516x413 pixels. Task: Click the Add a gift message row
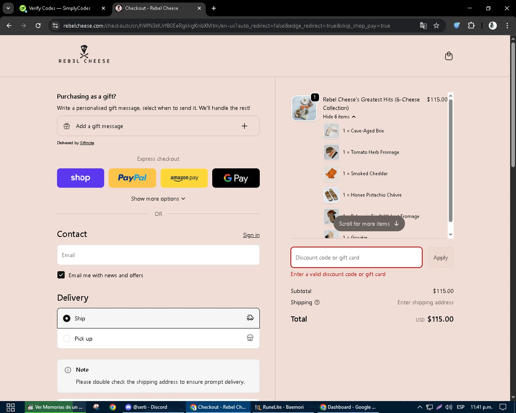[x=158, y=126]
